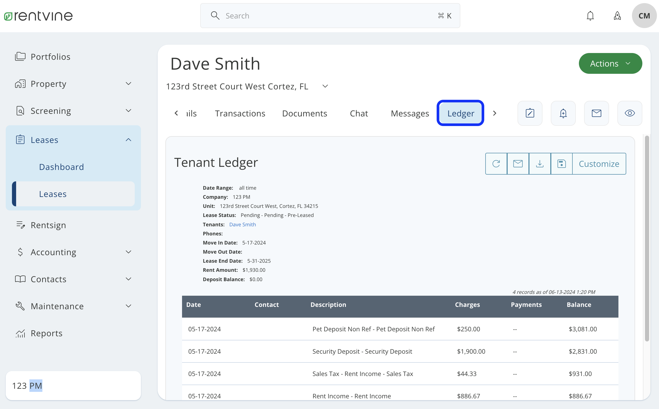659x409 pixels.
Task: Add a note with the clipboard-pencil icon
Action: (x=530, y=113)
